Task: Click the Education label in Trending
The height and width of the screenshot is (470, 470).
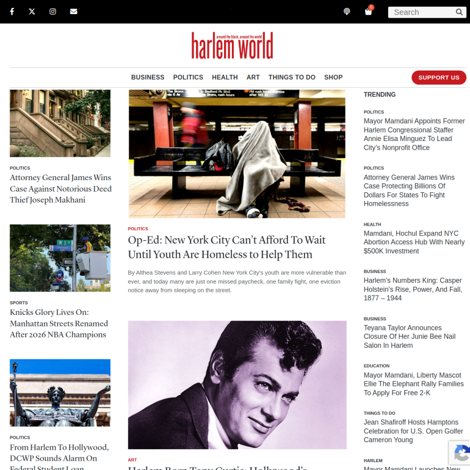Action: pos(377,366)
